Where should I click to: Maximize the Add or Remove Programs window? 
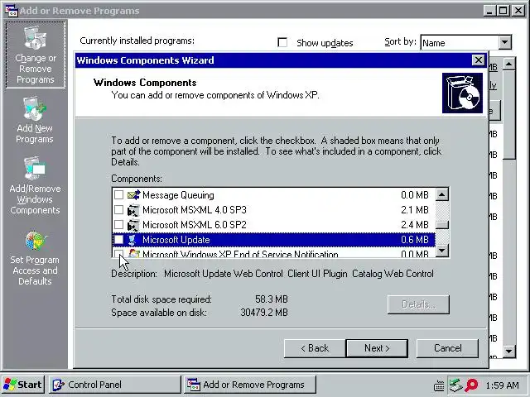coord(503,11)
